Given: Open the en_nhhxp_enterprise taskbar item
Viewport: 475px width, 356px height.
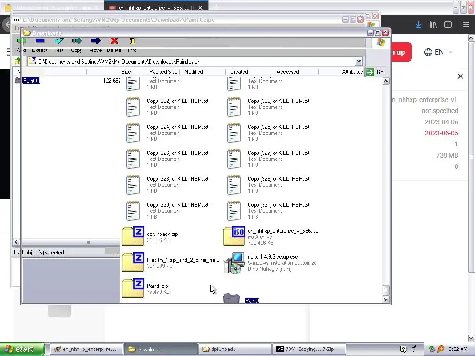Looking at the screenshot, I should pyautogui.click(x=86, y=349).
